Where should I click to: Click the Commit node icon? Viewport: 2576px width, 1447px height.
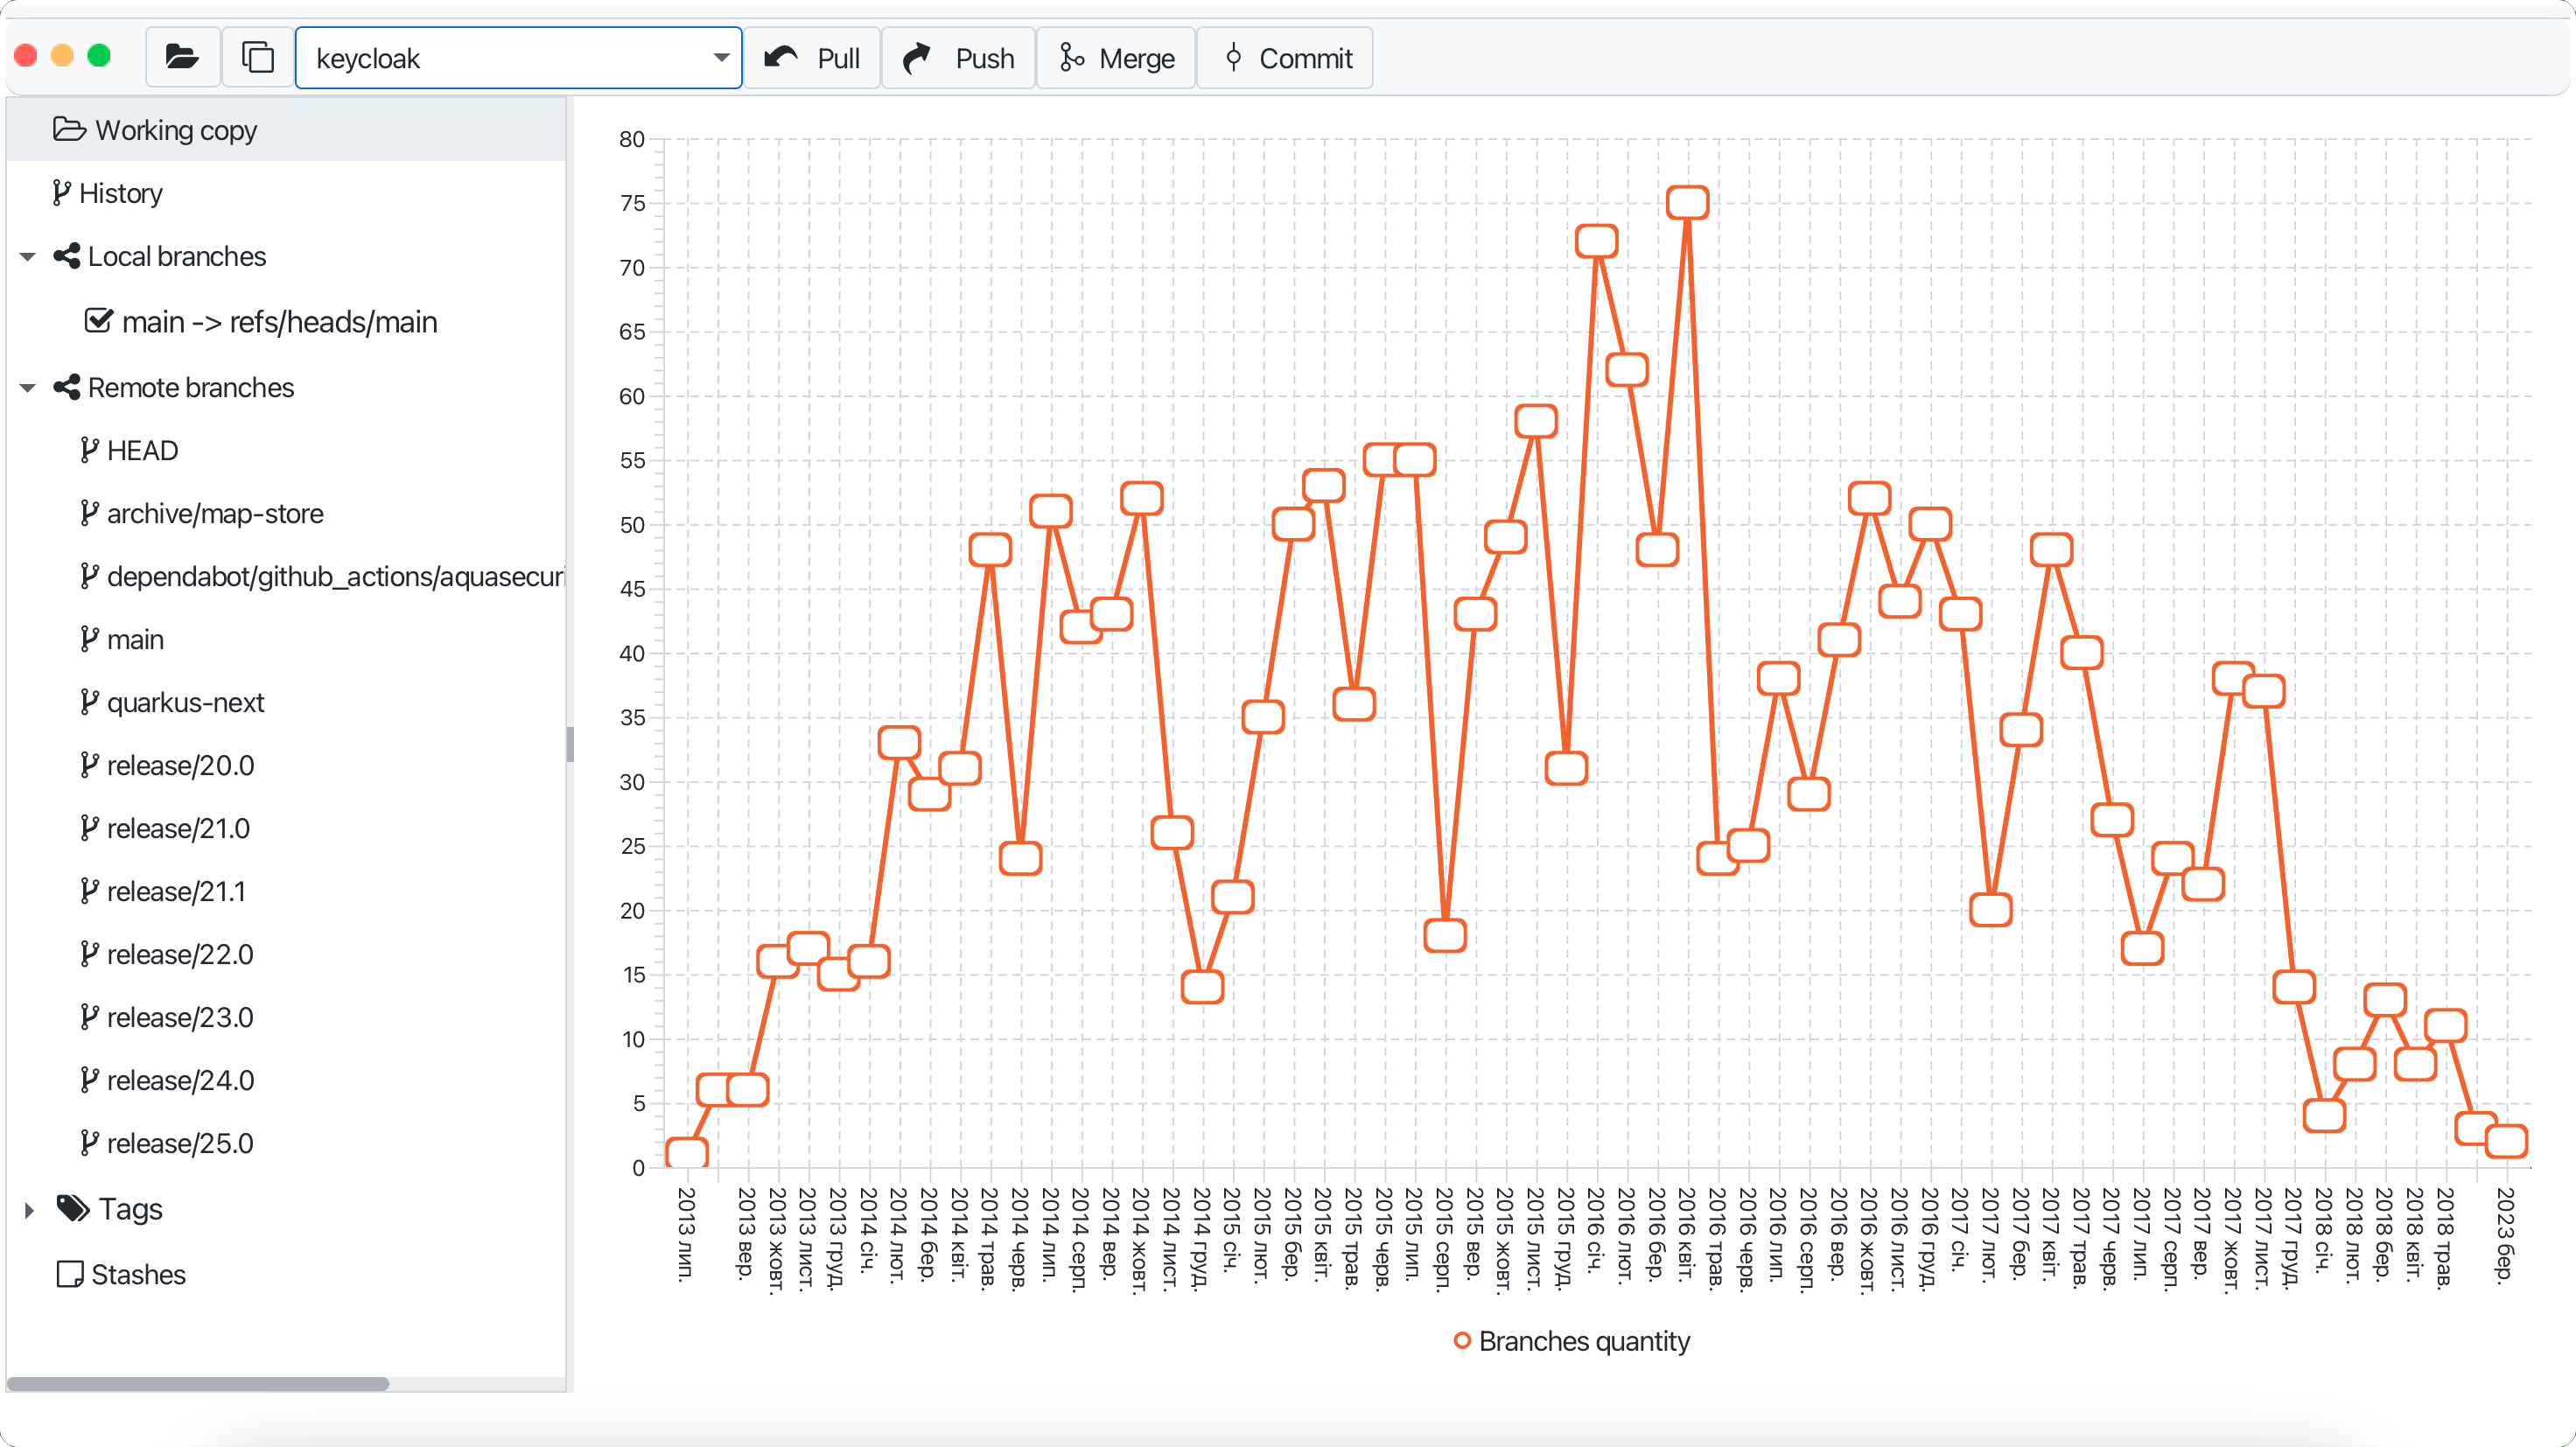[x=1233, y=57]
